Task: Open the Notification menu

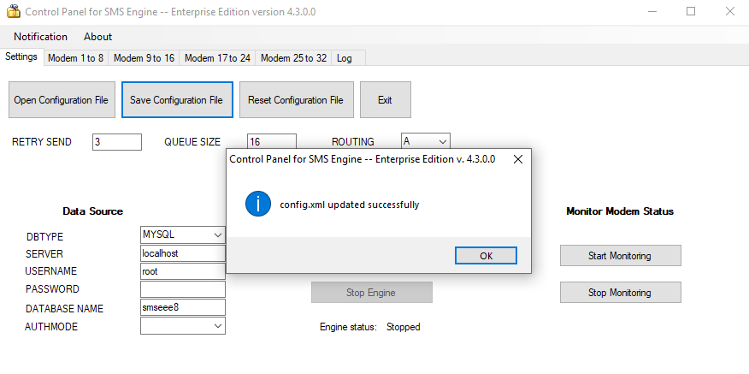Action: (40, 37)
